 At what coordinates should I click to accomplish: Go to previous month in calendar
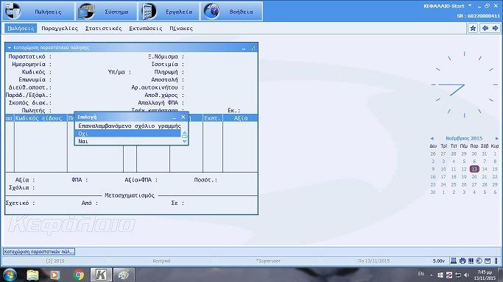(x=432, y=139)
